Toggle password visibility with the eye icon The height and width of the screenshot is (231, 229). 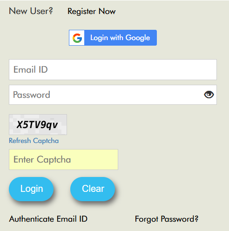[209, 95]
